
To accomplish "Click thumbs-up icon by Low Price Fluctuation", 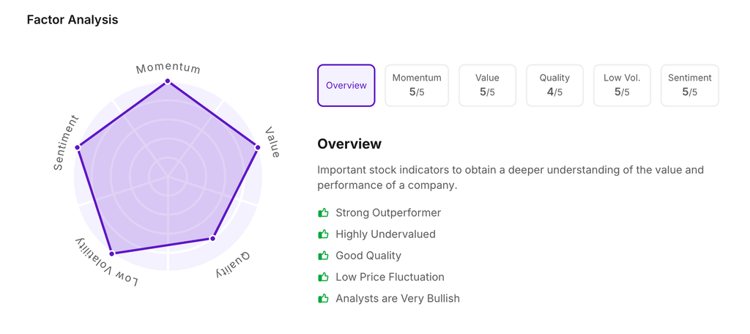I will pos(323,277).
